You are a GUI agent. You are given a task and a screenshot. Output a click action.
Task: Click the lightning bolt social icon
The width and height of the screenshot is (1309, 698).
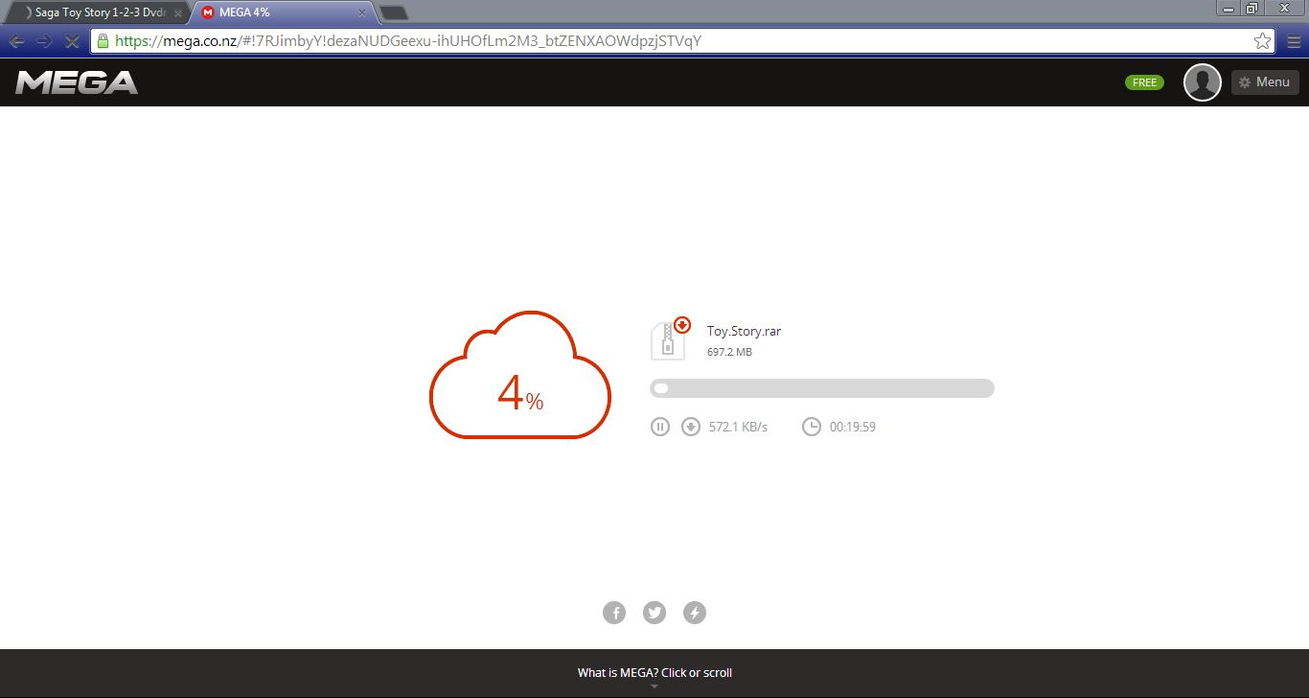point(695,613)
